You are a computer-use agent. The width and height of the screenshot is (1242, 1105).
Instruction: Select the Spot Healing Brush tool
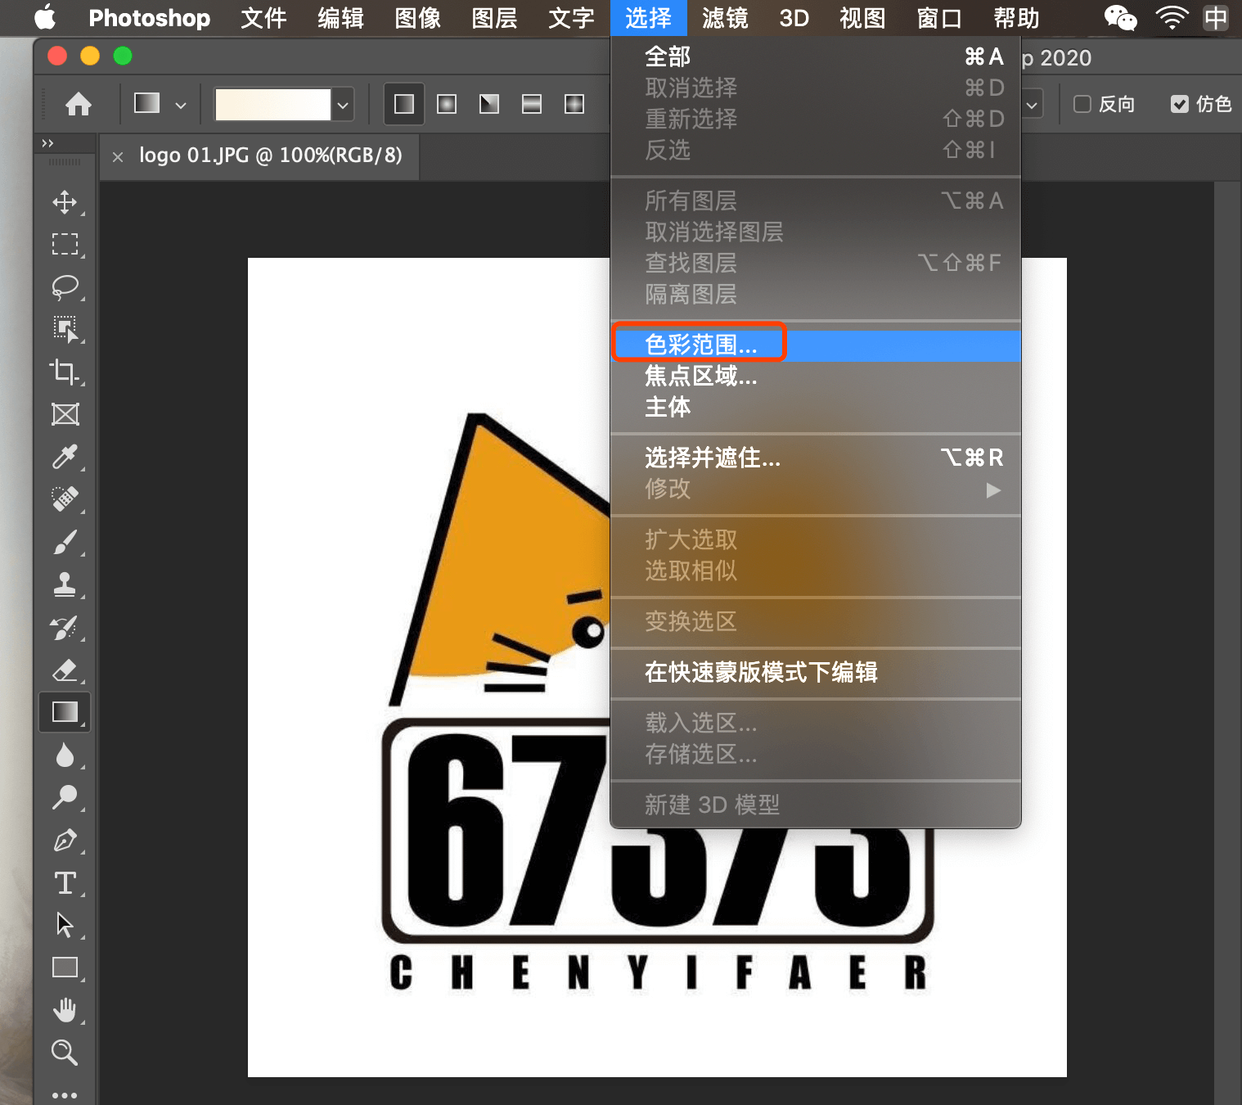[65, 499]
